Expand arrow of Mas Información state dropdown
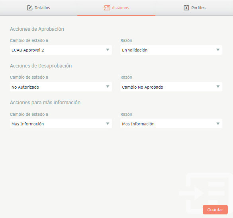This screenshot has height=218, width=233. coord(108,123)
